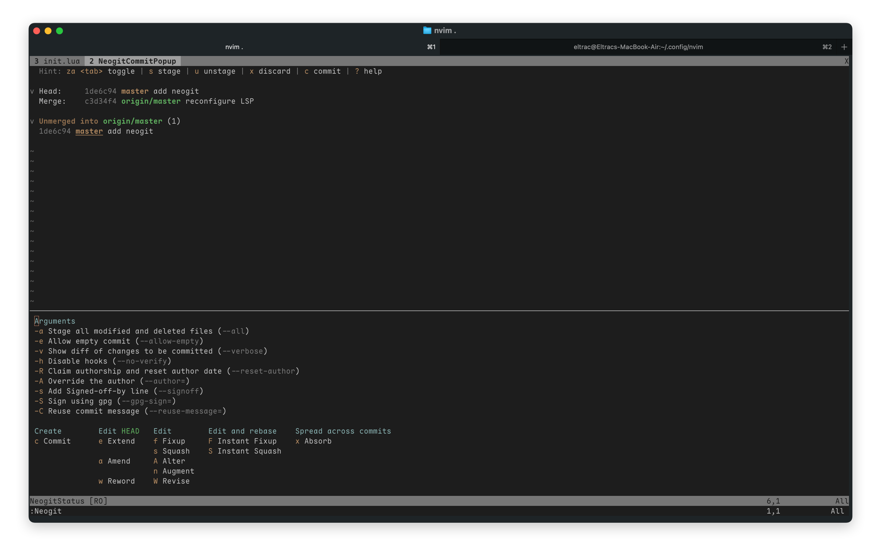Screen dimensions: 881x557
Task: Collapse the Unmerged into origin/master section
Action: click(32, 121)
